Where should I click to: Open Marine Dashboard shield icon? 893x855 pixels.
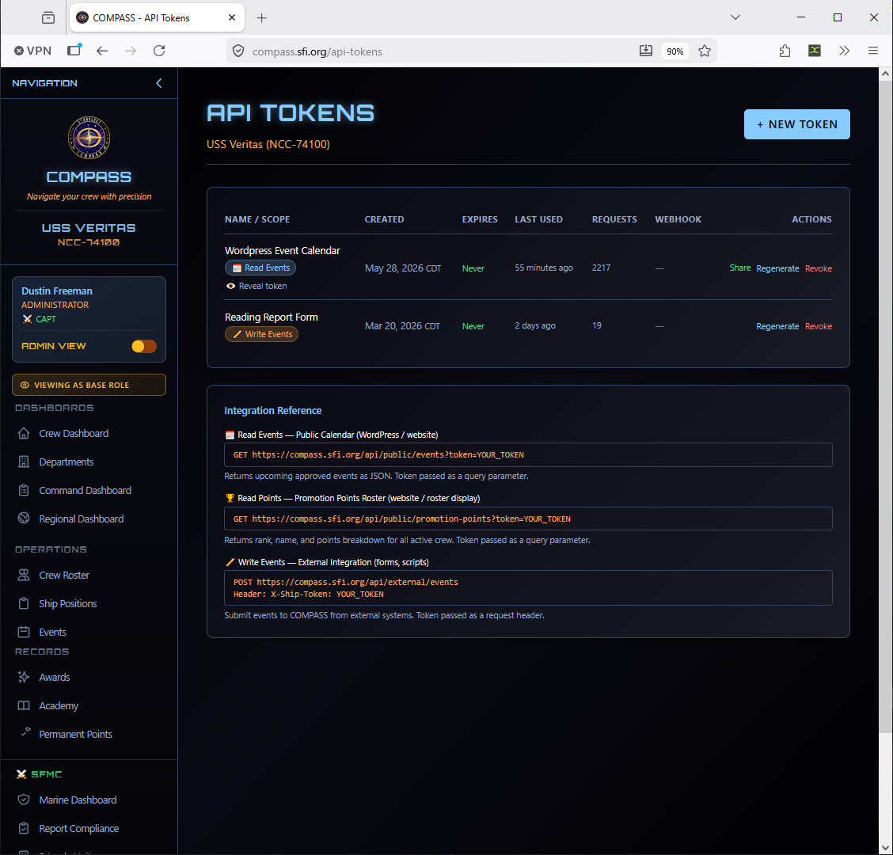pos(23,800)
